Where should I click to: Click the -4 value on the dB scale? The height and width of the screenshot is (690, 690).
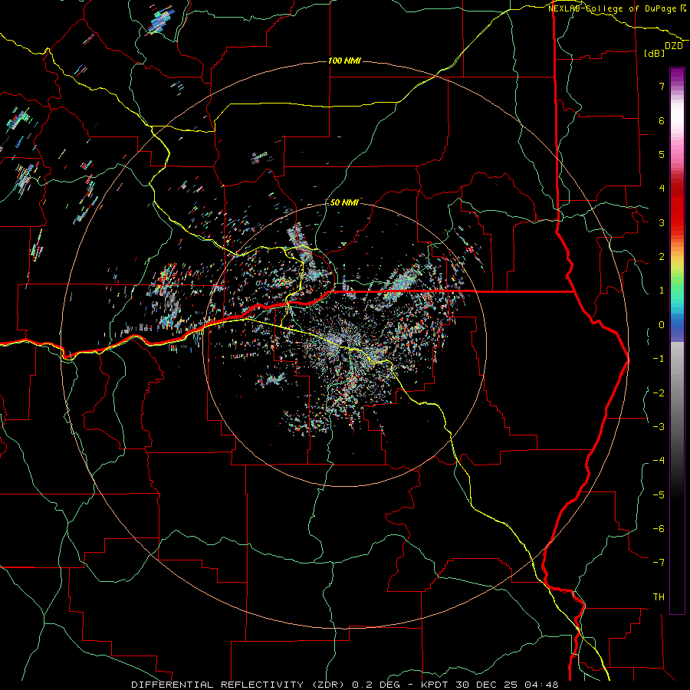tap(659, 461)
